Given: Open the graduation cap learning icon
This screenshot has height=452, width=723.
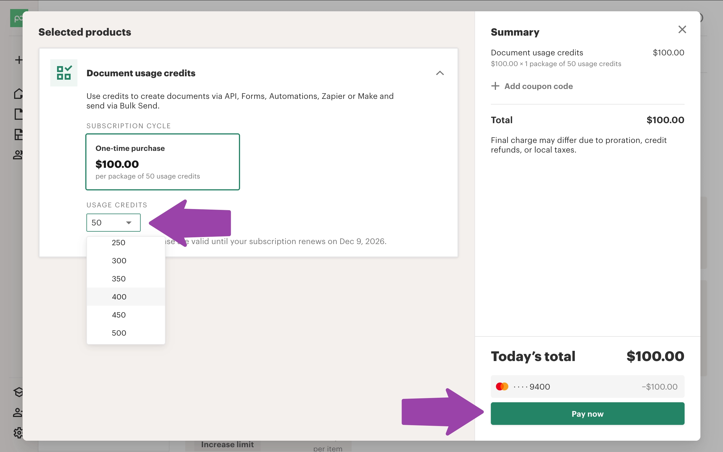Looking at the screenshot, I should tap(18, 392).
